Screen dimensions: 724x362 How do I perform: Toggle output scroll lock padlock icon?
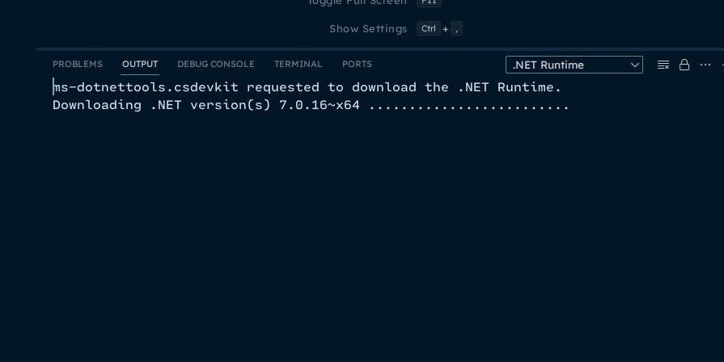pyautogui.click(x=684, y=65)
